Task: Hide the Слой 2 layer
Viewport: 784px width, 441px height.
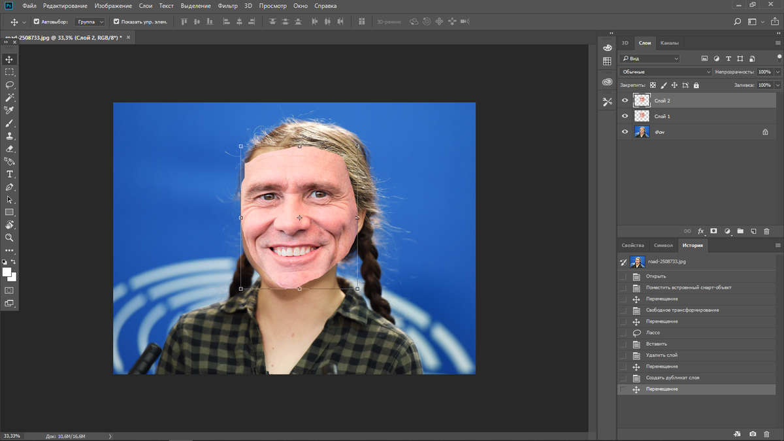Action: coord(625,101)
